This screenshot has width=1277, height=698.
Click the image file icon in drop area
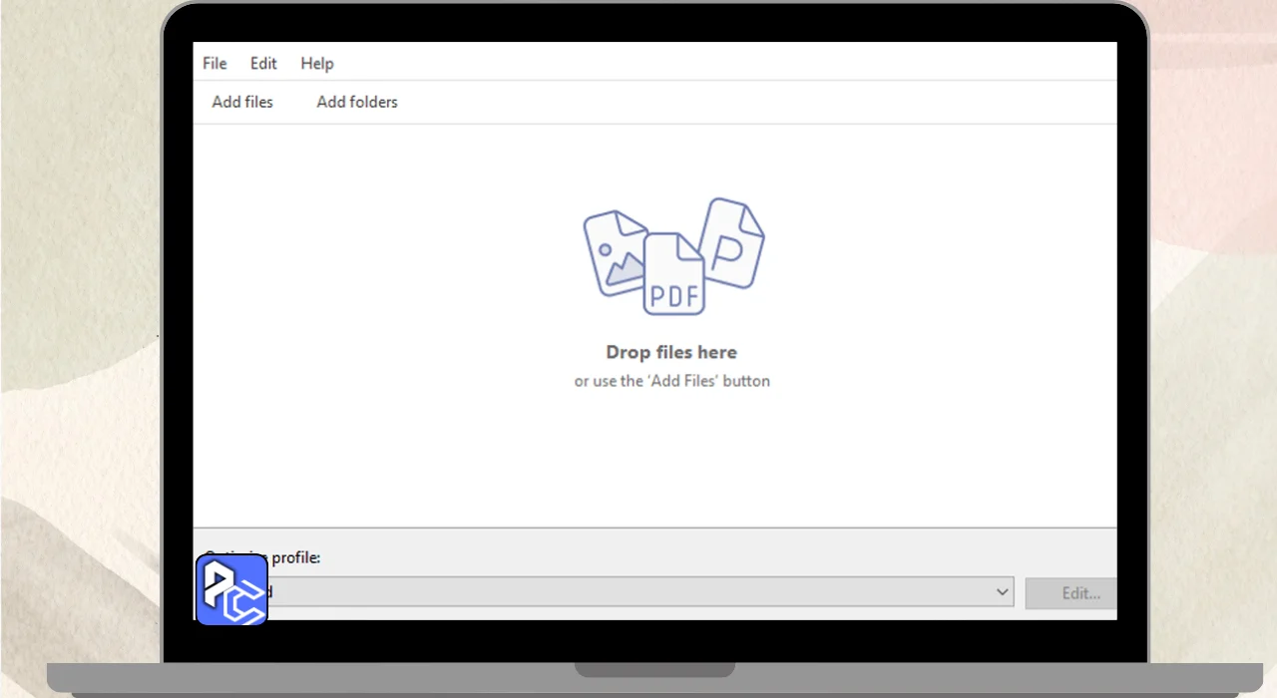(616, 253)
